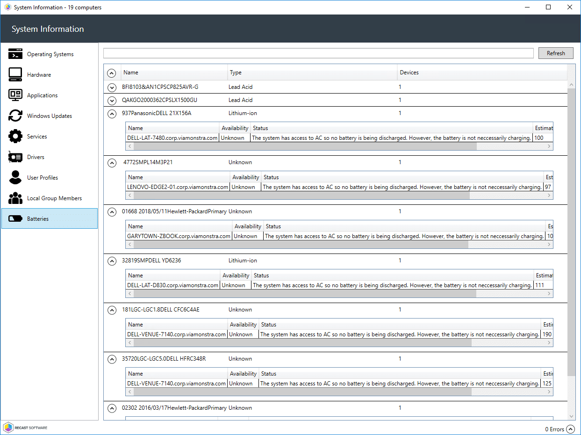The height and width of the screenshot is (435, 581).
Task: Click the Applications icon in sidebar
Action: (15, 95)
